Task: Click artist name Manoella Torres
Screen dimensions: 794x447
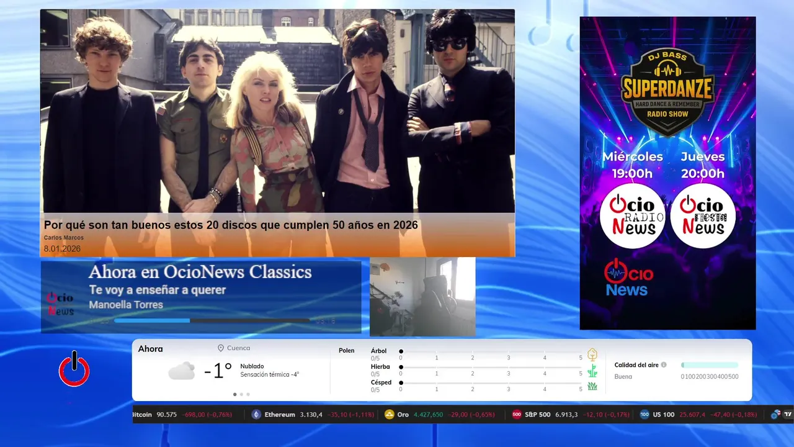Action: click(x=126, y=305)
